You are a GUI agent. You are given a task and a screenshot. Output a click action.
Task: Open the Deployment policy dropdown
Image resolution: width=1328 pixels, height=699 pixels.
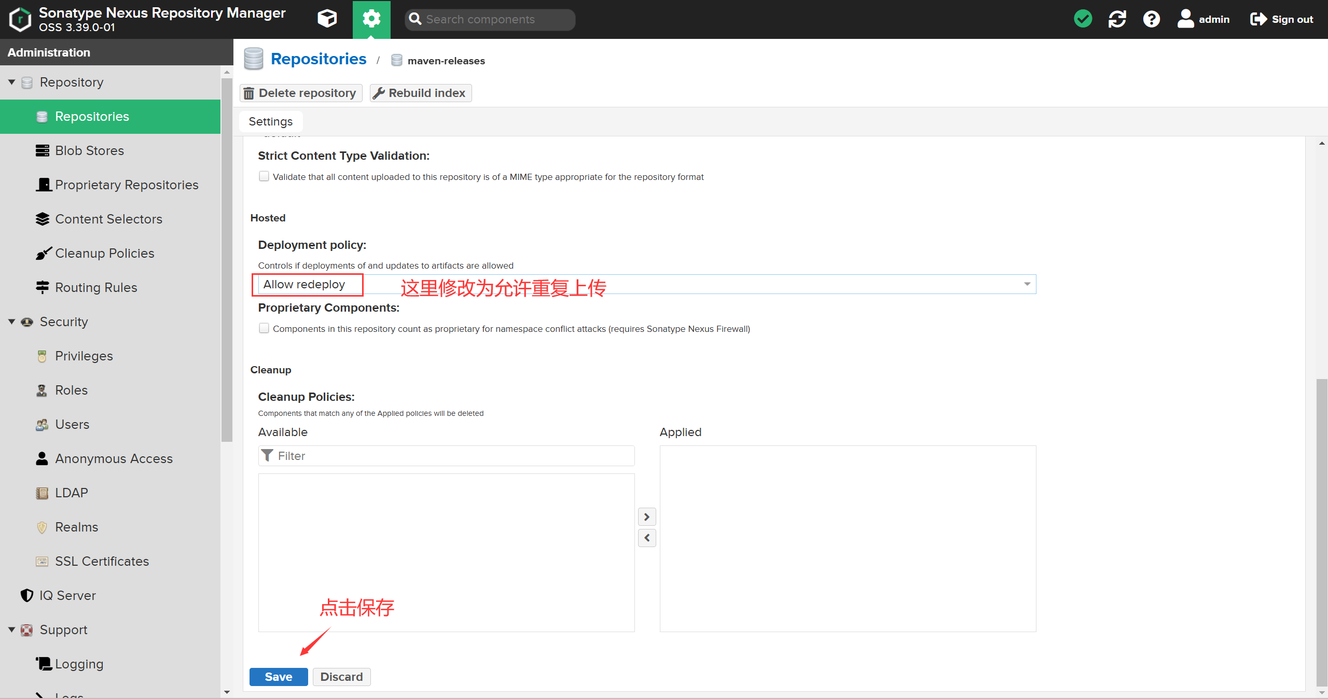[1027, 284]
